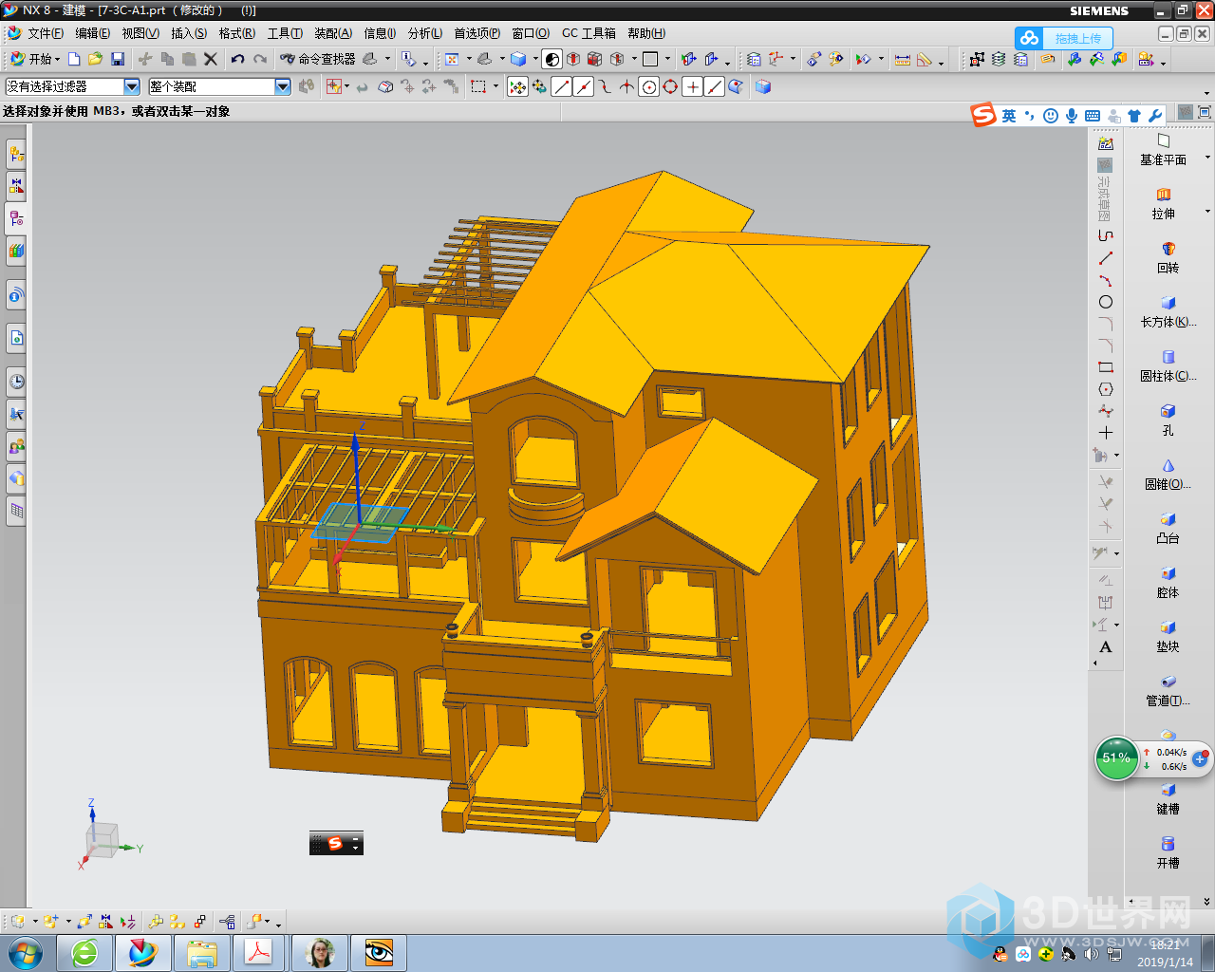Open the 插入(S) menu

click(x=189, y=33)
